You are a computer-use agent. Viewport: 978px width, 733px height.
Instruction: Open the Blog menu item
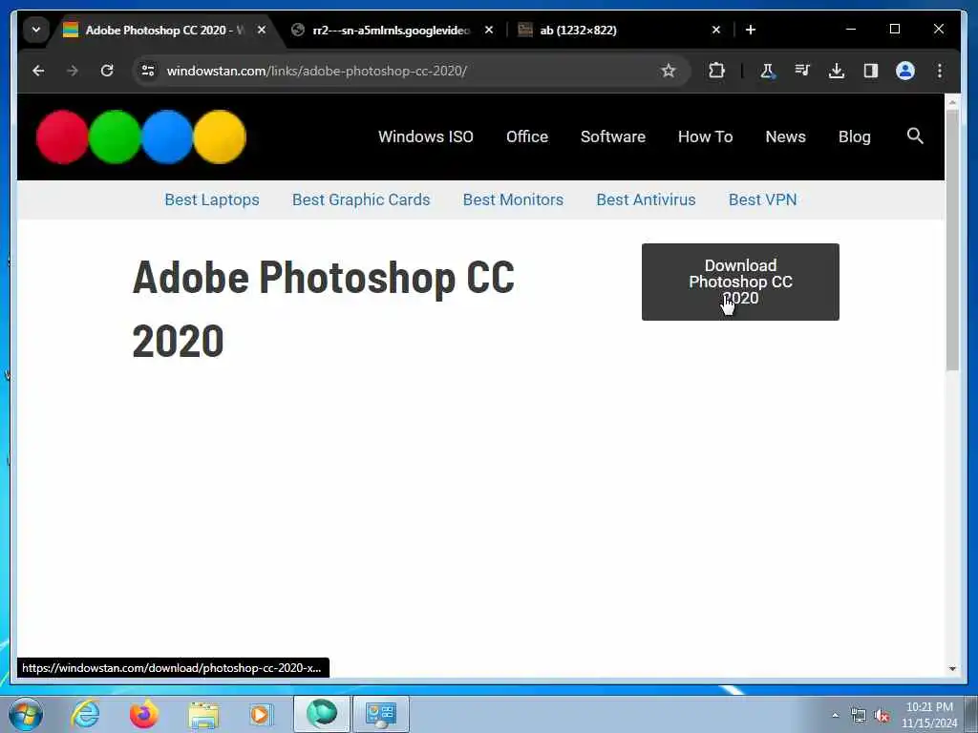[x=854, y=137]
